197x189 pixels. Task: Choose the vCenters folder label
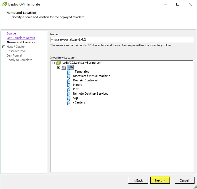coord(79,103)
